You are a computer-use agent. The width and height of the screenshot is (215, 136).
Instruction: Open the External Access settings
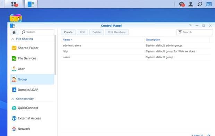(32, 118)
